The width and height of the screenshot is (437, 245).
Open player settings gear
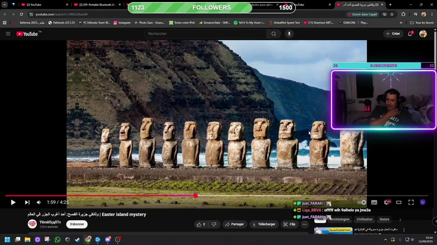tap(387, 202)
